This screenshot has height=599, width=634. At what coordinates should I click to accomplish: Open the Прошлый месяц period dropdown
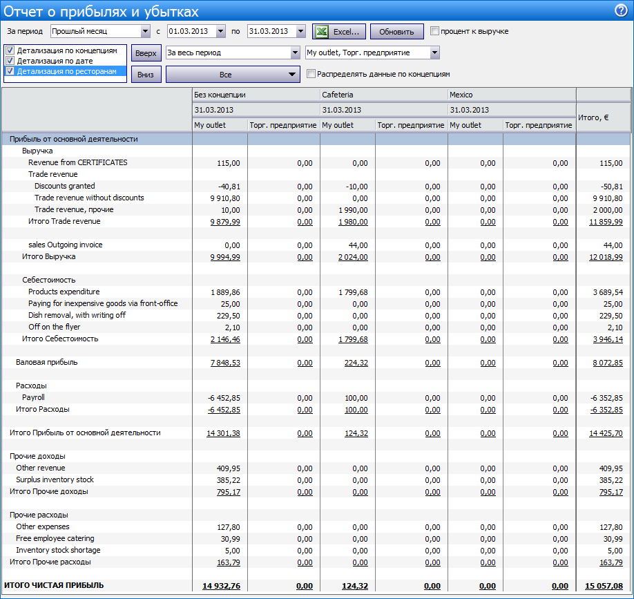145,32
